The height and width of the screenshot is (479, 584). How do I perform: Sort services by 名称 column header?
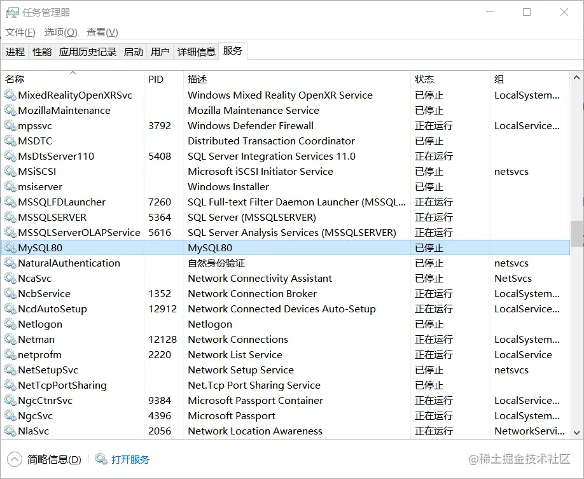73,79
